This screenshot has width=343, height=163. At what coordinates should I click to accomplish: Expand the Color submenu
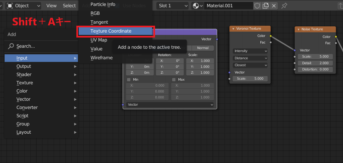click(x=41, y=91)
